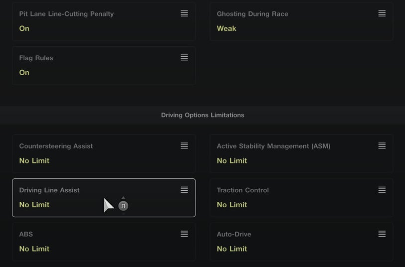Click list icon on Driving Line Assist
405x267 pixels.
[x=184, y=190]
